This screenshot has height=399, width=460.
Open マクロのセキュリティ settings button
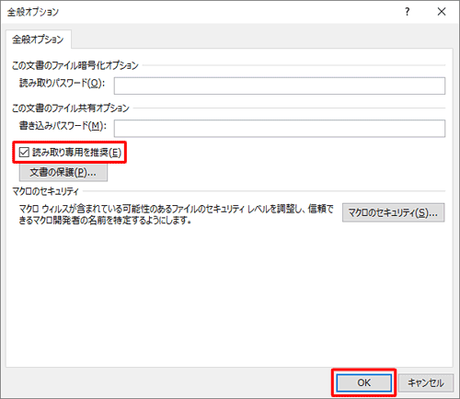[x=393, y=212]
